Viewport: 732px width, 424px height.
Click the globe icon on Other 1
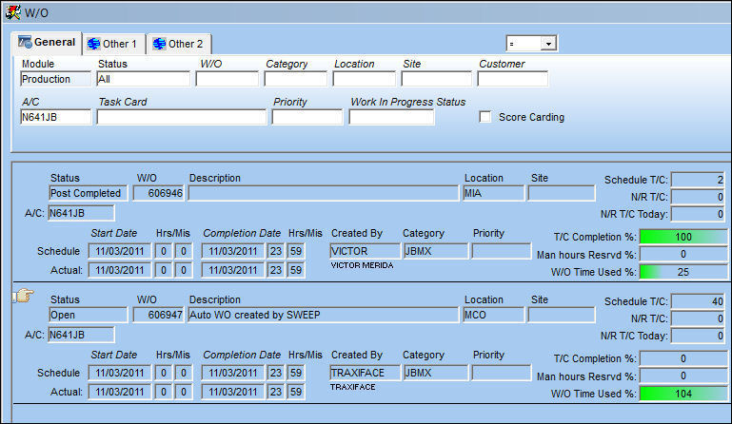click(94, 44)
